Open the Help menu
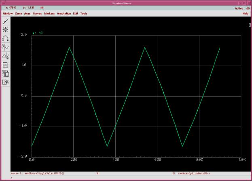Image resolution: width=252 pixels, height=181 pixels. [246, 13]
